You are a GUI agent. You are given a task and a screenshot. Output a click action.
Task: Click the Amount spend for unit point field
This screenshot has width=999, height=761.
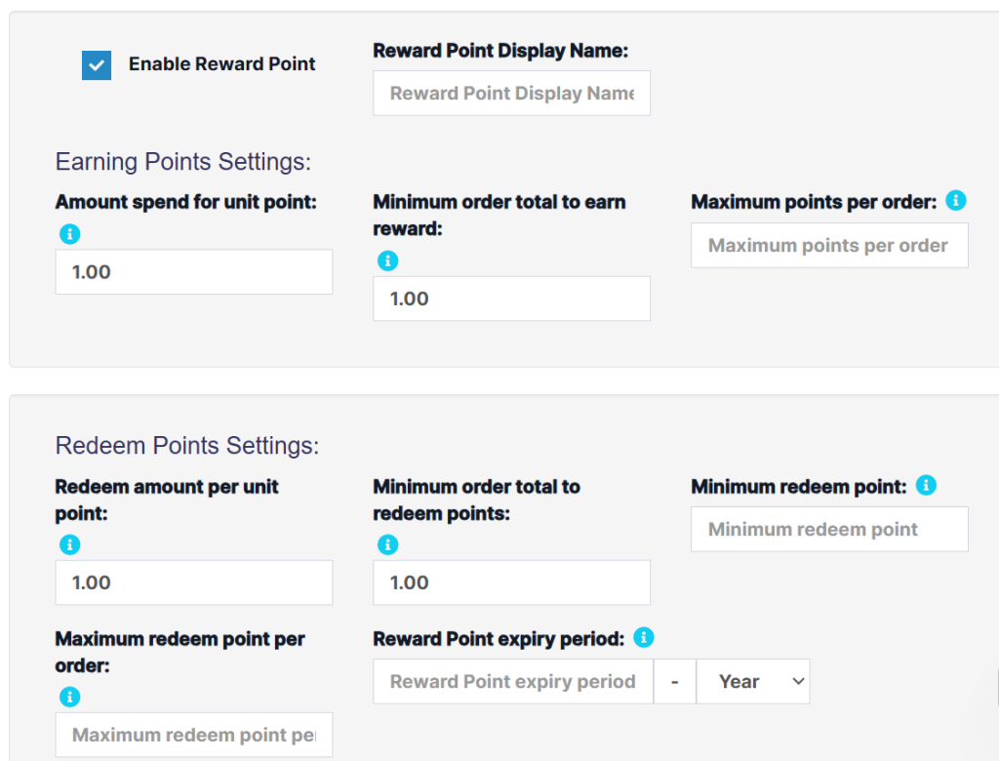(193, 272)
